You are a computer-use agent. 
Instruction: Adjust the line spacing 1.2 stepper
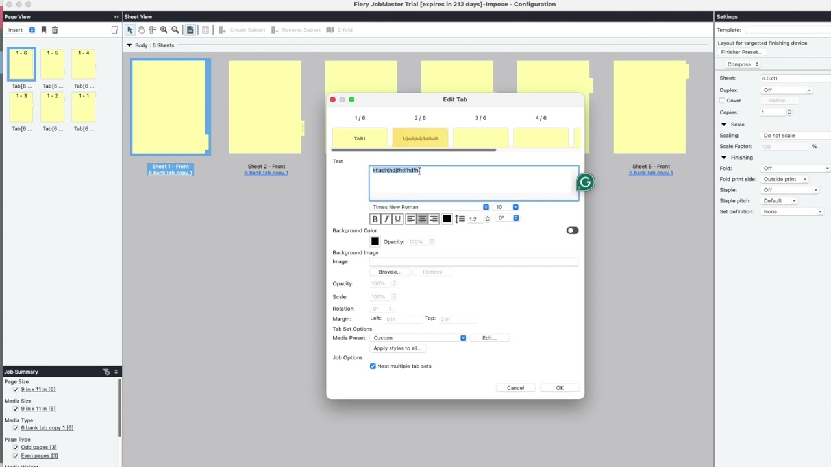[488, 219]
